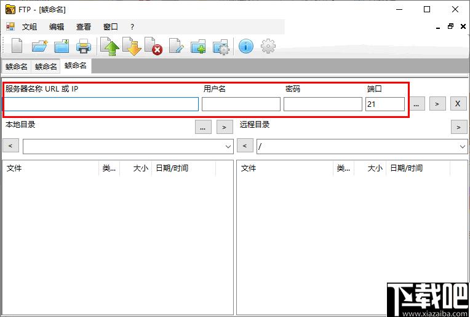Viewport: 470px width, 317px height.
Task: Sort remote list by 文件 column
Action: pyautogui.click(x=285, y=168)
